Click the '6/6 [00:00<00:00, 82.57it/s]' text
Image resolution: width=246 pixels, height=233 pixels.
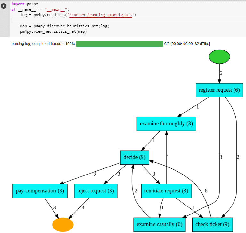pos(187,44)
